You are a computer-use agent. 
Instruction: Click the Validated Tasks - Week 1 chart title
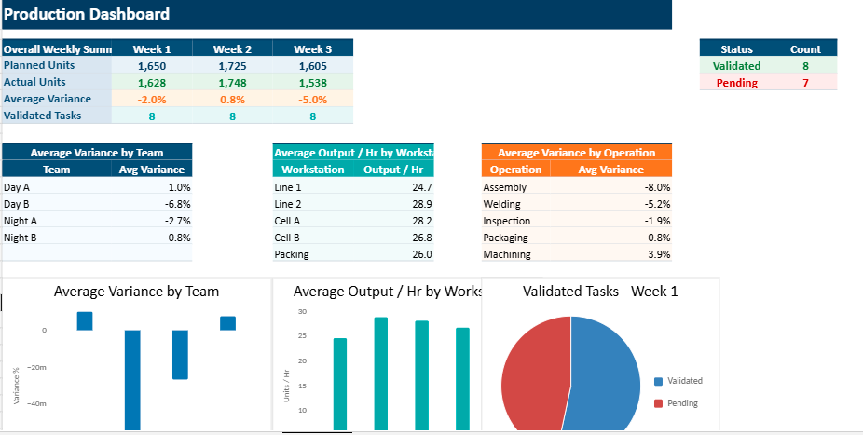[600, 292]
